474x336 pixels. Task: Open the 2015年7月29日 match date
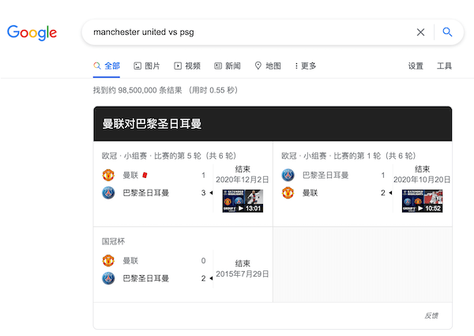243,274
